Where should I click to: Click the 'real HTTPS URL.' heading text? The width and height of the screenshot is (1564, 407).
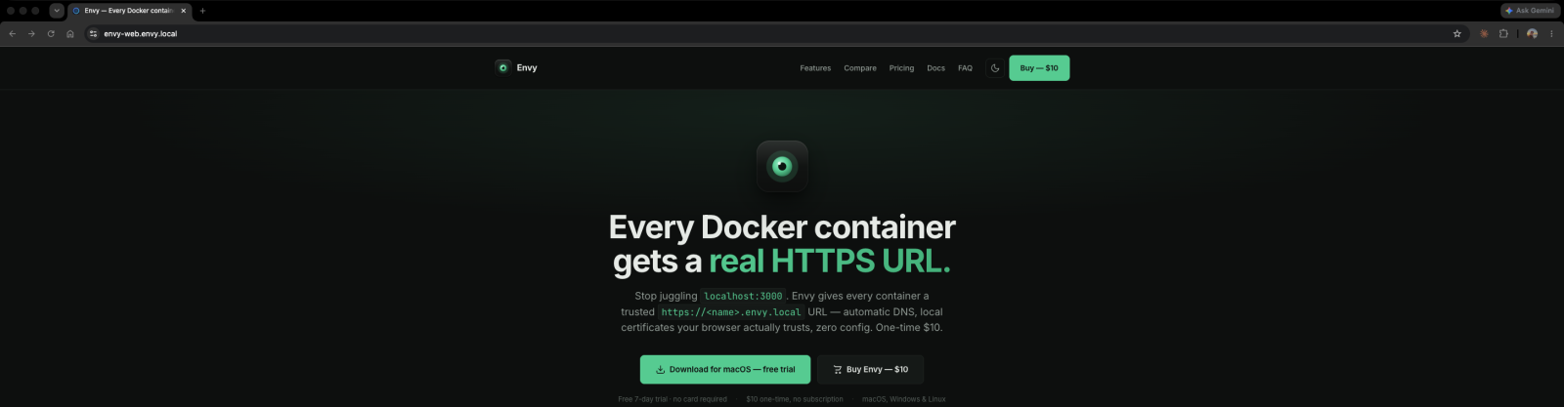pos(829,262)
